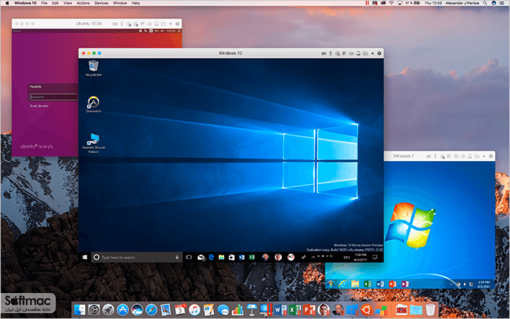
Task: Open sound settings icon in Windows 10 window toolbar
Action: [351, 53]
